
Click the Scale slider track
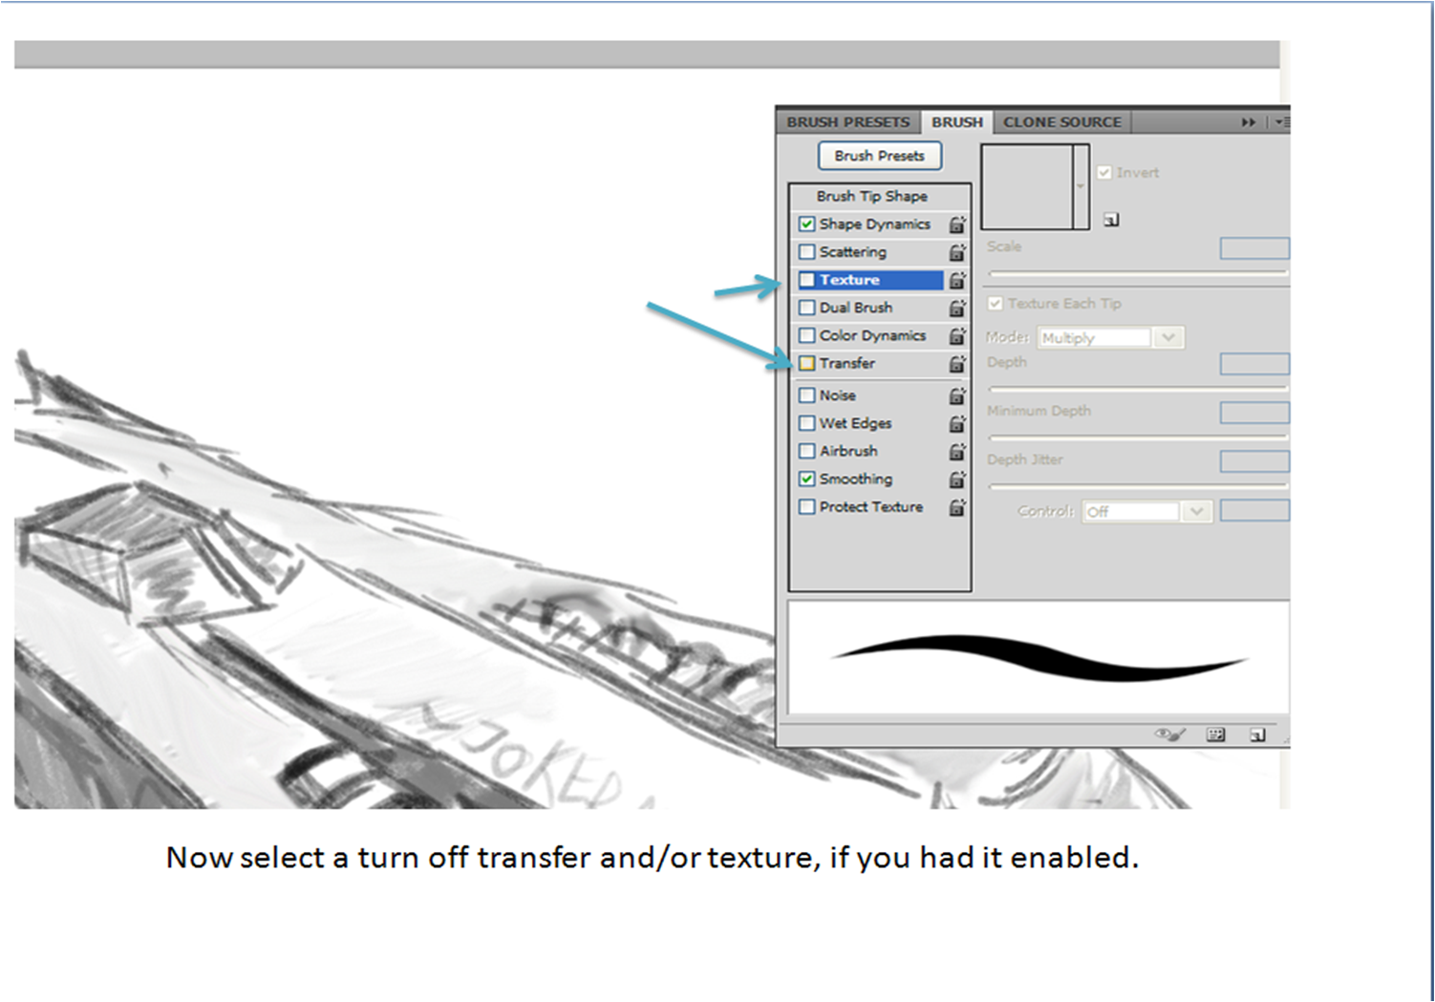[x=1137, y=273]
